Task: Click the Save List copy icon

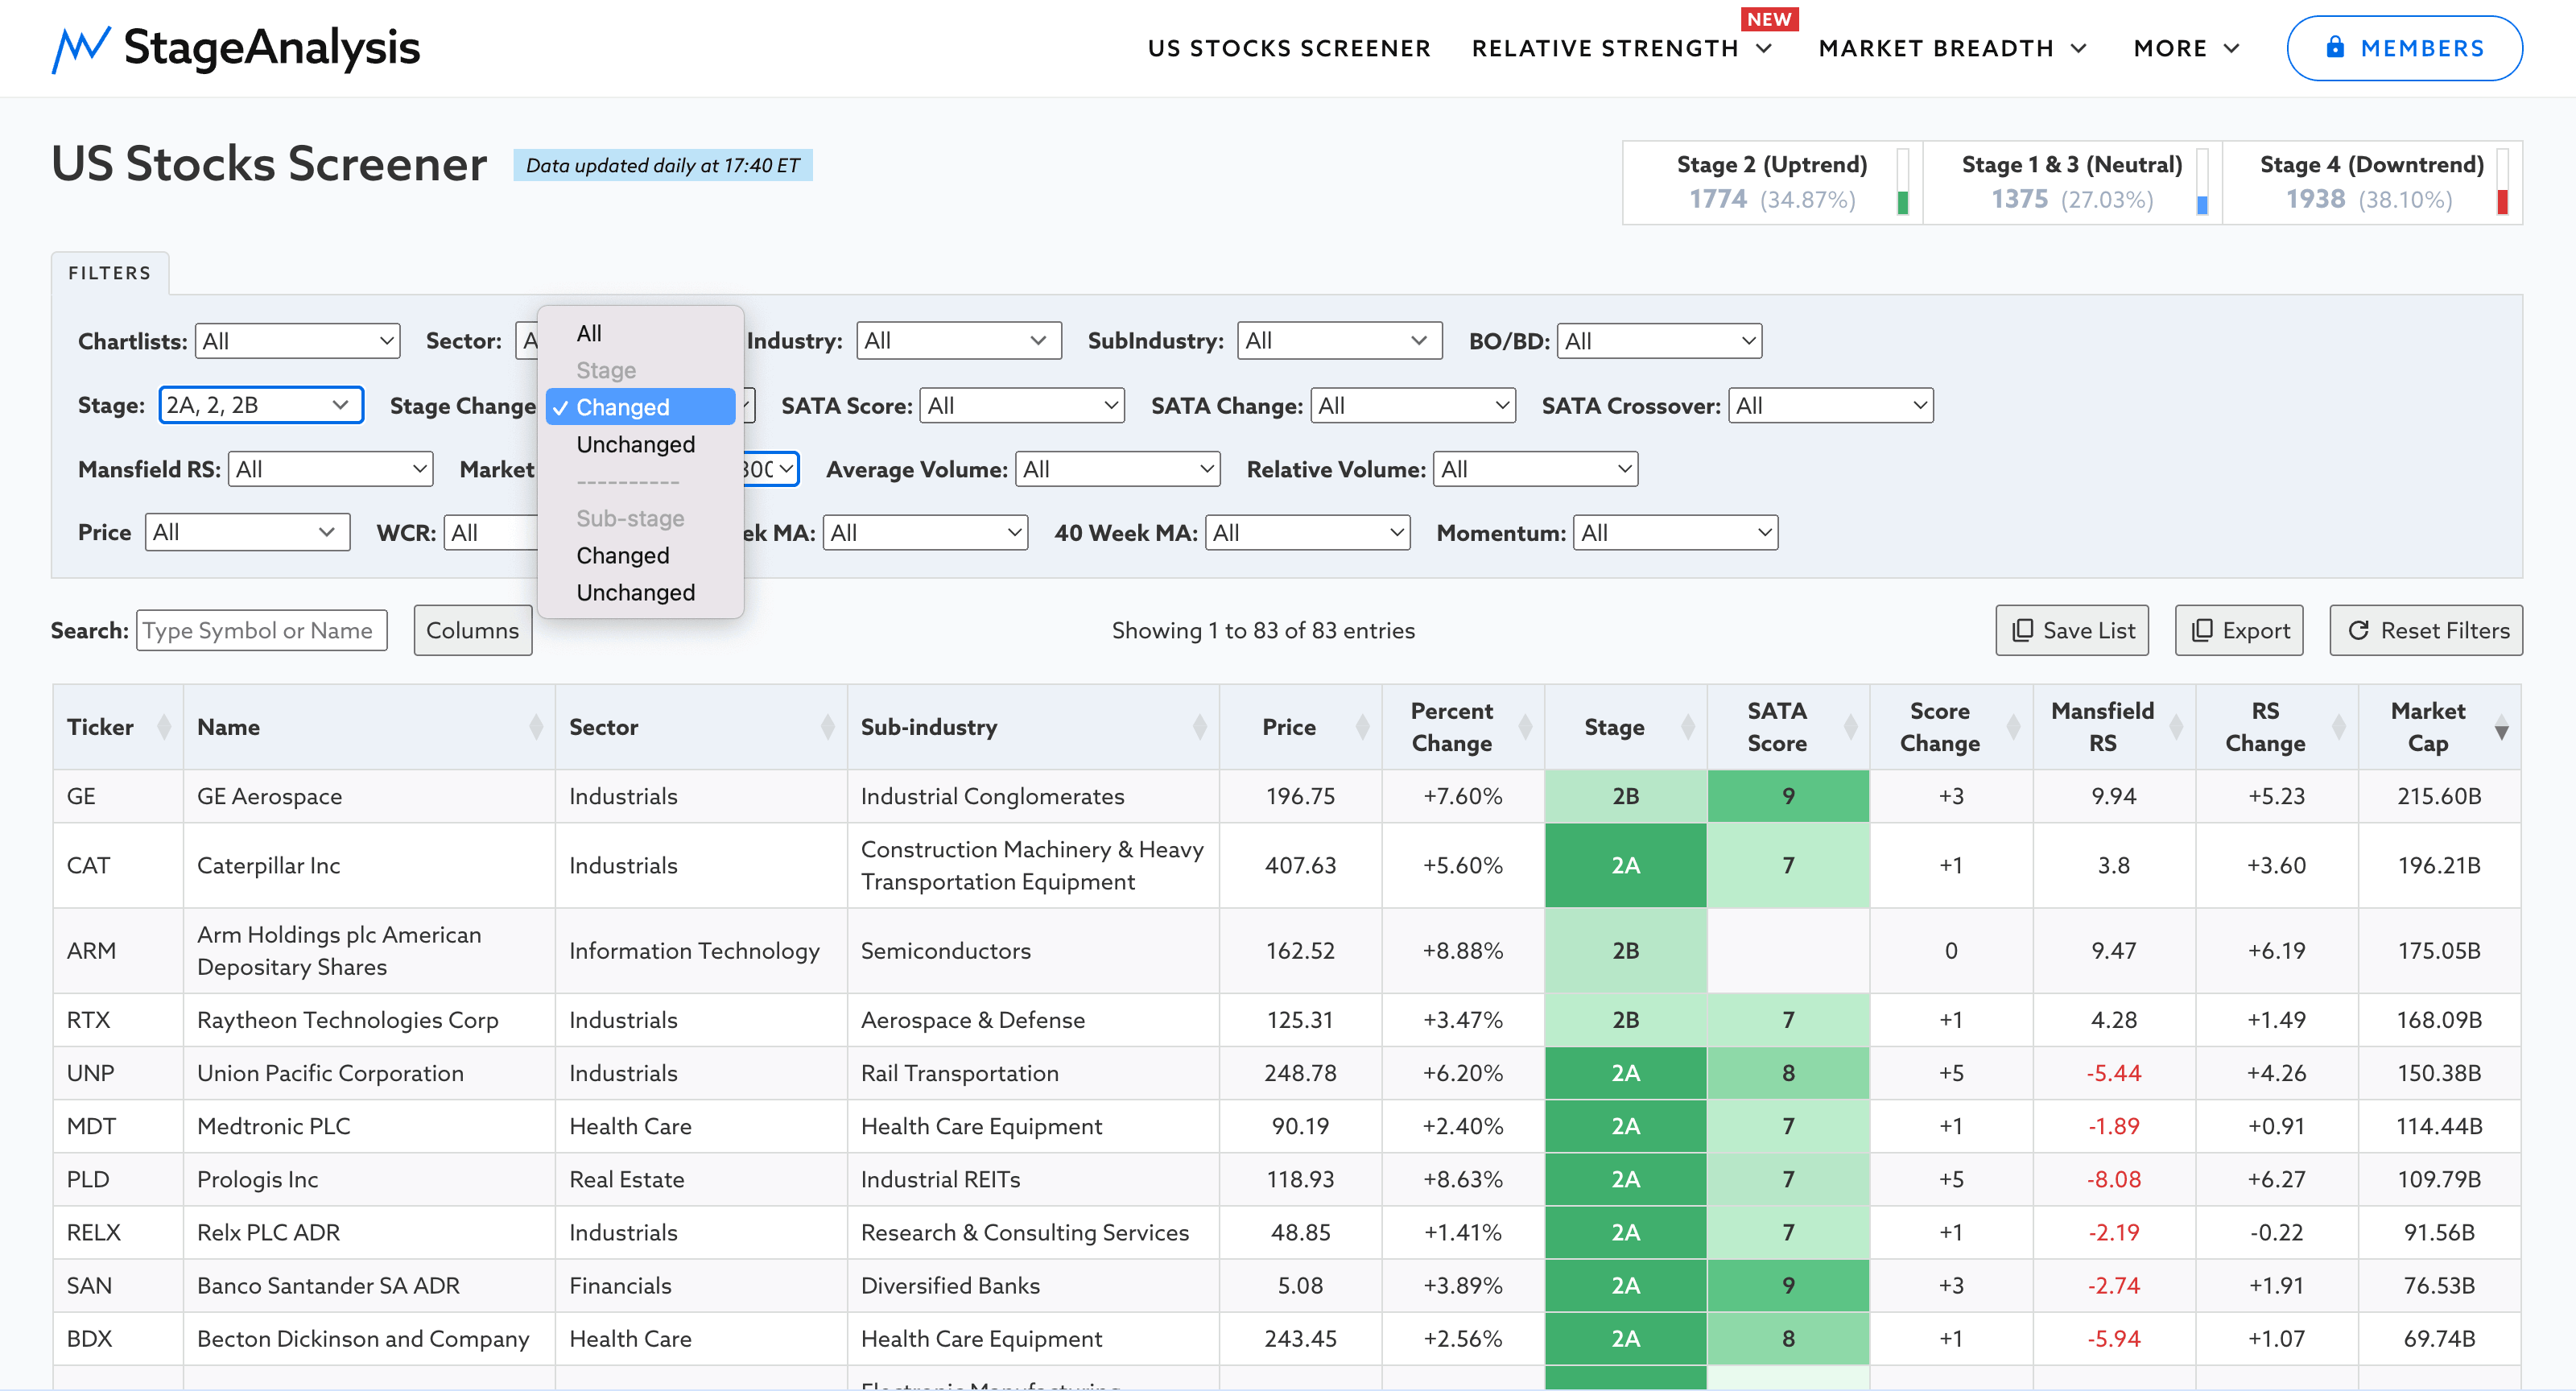Action: click(x=2022, y=630)
